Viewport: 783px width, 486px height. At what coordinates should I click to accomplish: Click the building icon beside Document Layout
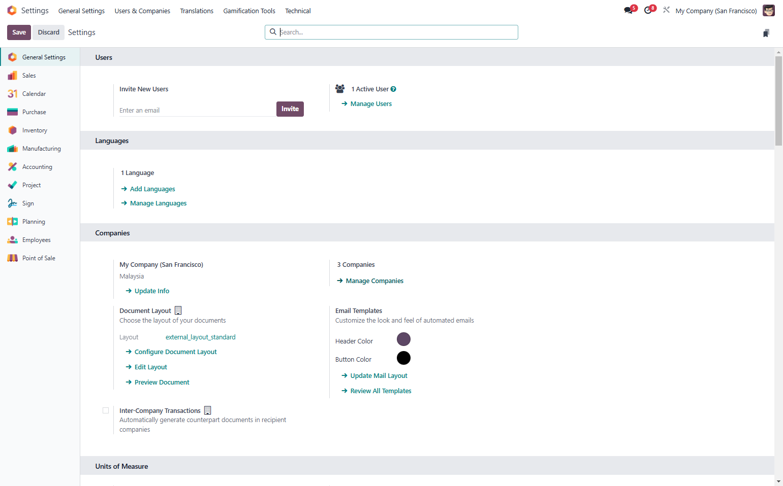point(178,310)
